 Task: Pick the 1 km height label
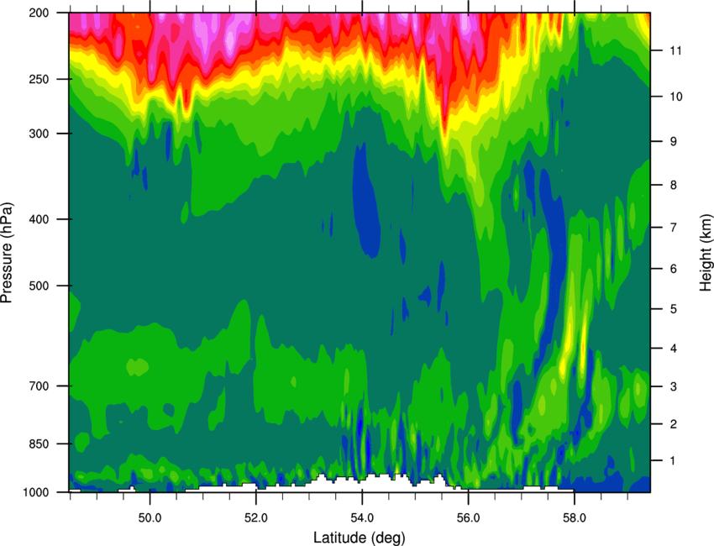(674, 461)
